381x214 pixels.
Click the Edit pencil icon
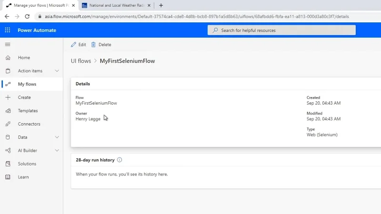[73, 44]
